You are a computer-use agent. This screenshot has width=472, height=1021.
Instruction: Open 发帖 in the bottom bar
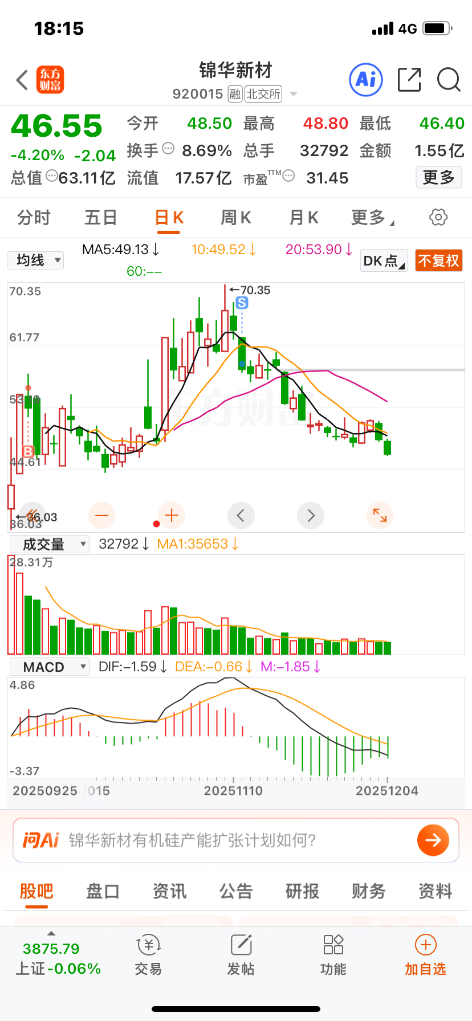[241, 955]
